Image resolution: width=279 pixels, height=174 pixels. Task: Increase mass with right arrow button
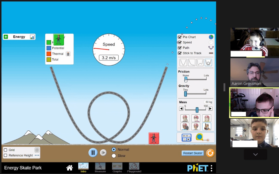pos(210,109)
